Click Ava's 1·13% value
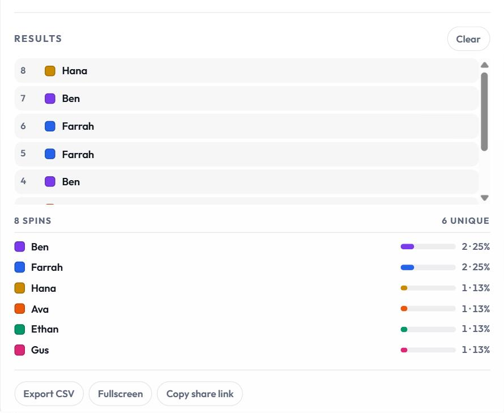 pos(476,309)
